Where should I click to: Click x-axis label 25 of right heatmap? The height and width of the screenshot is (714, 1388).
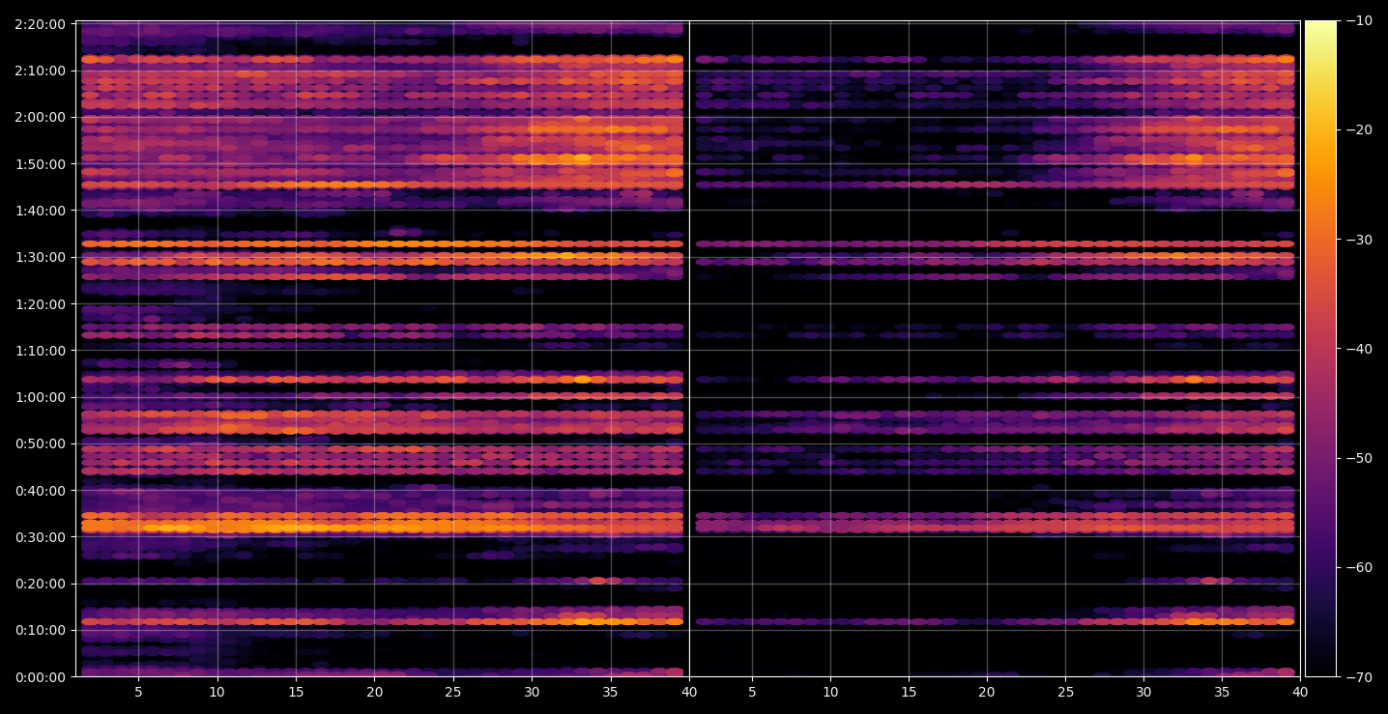[x=1065, y=692]
